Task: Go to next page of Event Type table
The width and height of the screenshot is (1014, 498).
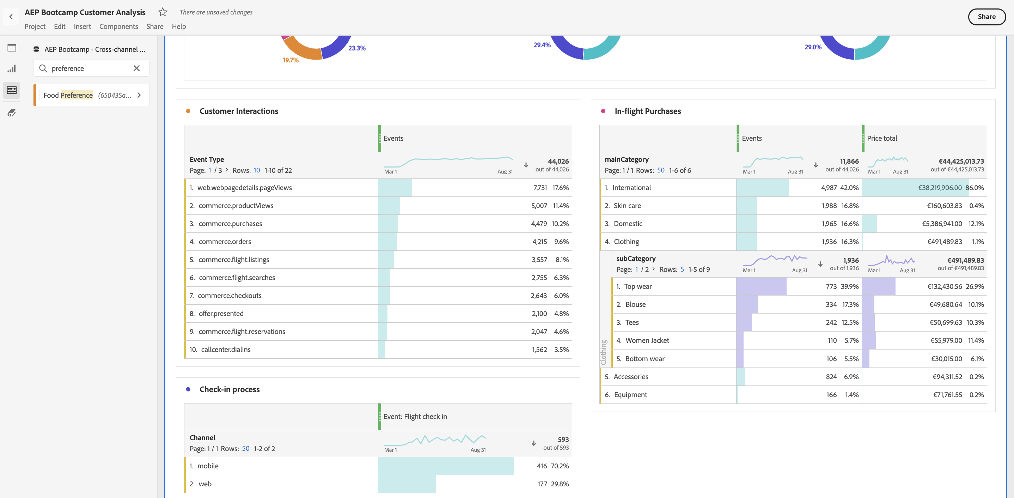Action: (227, 170)
